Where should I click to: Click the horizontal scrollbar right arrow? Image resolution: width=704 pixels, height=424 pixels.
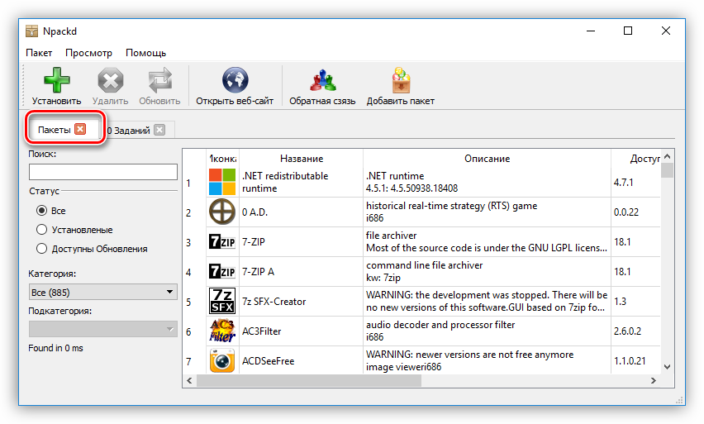[x=655, y=380]
